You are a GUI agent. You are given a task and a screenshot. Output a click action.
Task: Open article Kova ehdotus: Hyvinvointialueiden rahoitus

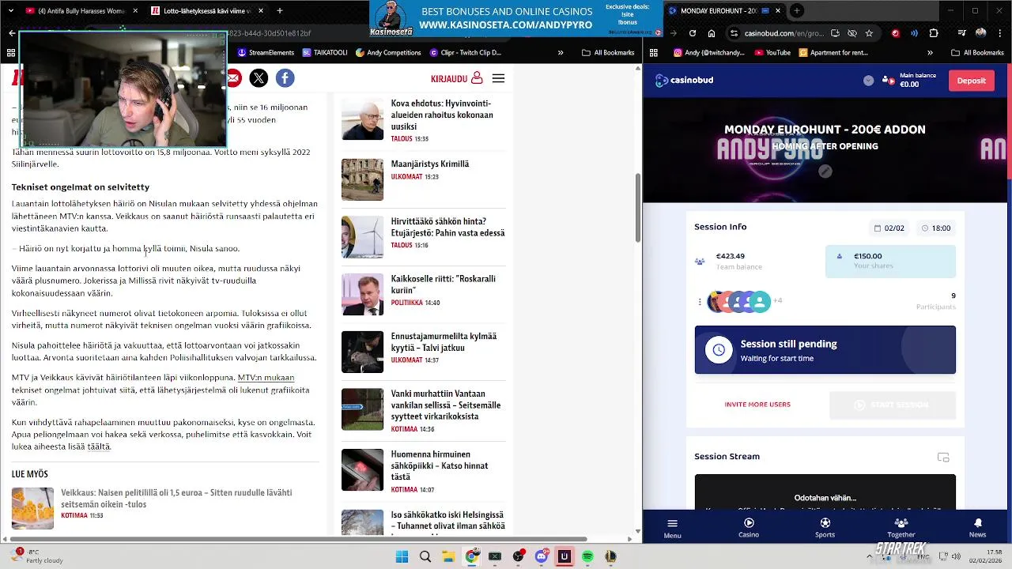[x=441, y=115]
